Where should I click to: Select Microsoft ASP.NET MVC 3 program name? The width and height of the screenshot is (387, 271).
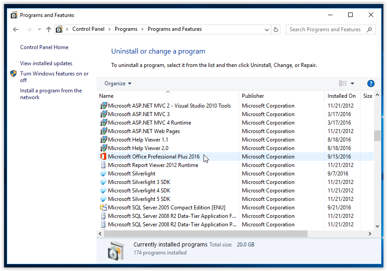click(139, 114)
